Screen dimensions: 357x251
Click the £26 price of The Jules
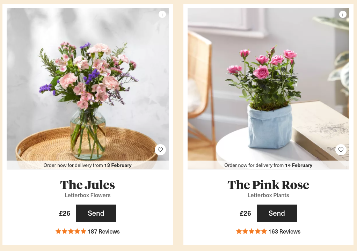65,213
